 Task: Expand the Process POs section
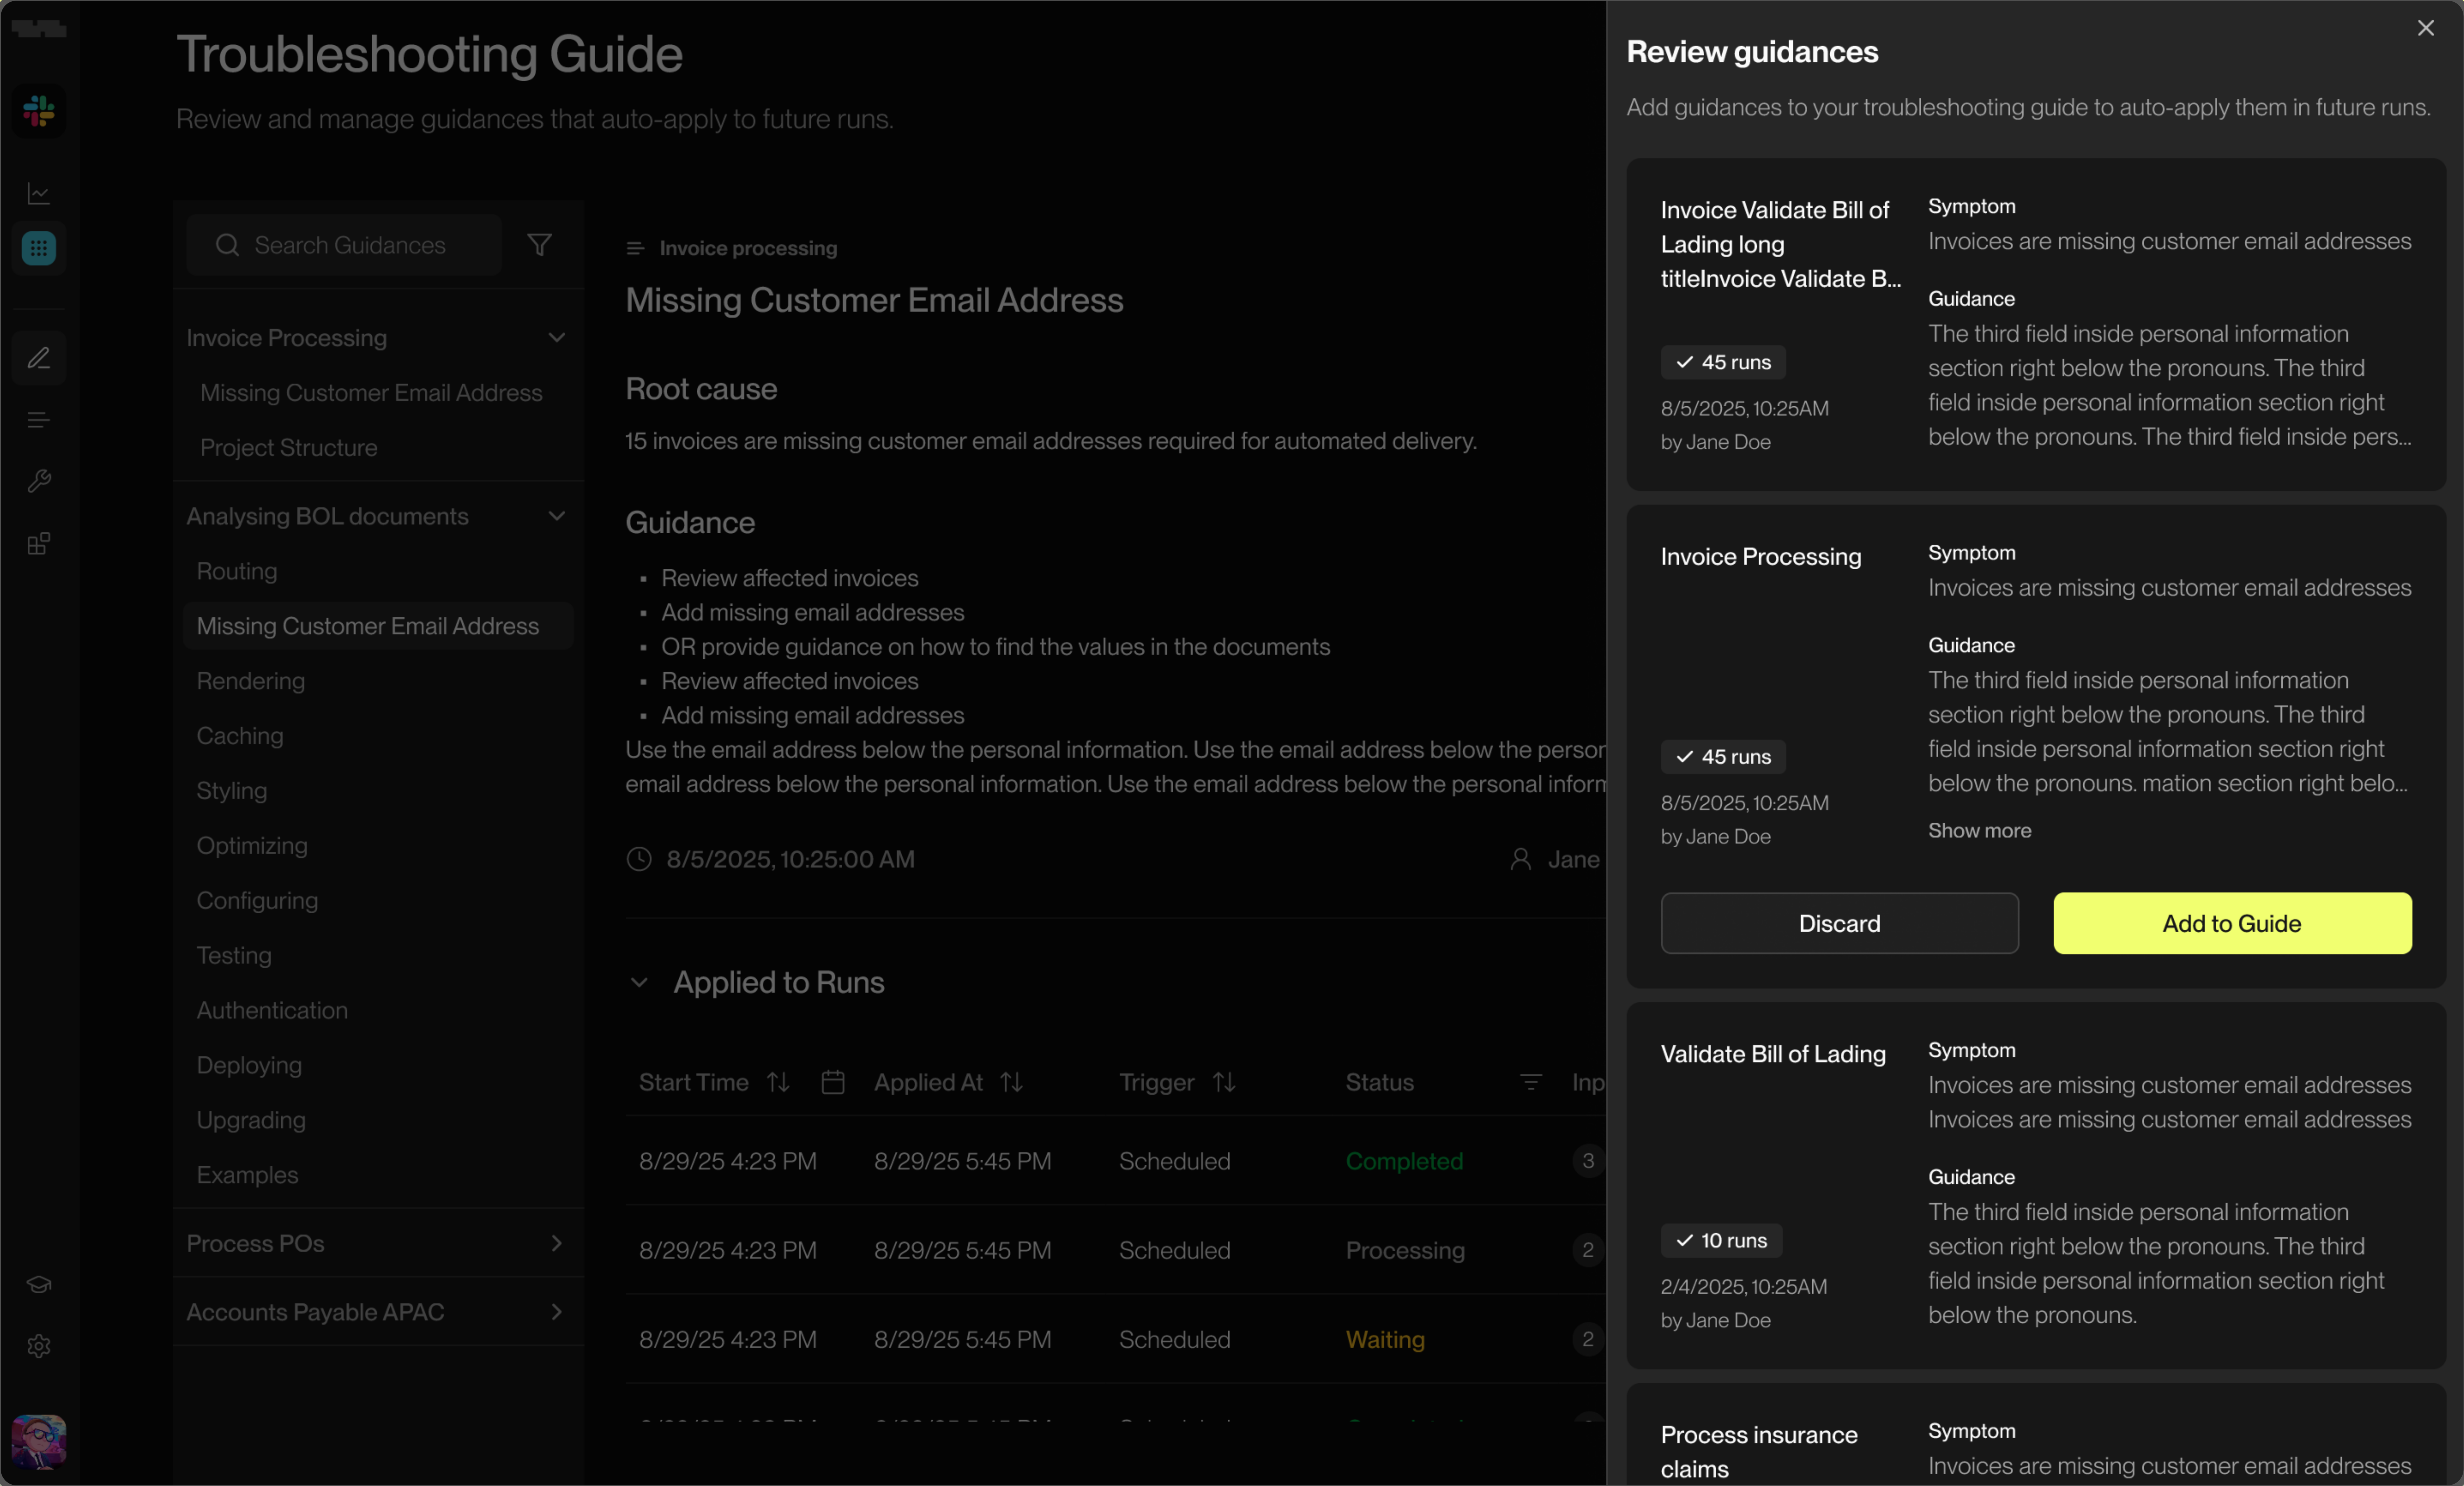point(557,1243)
